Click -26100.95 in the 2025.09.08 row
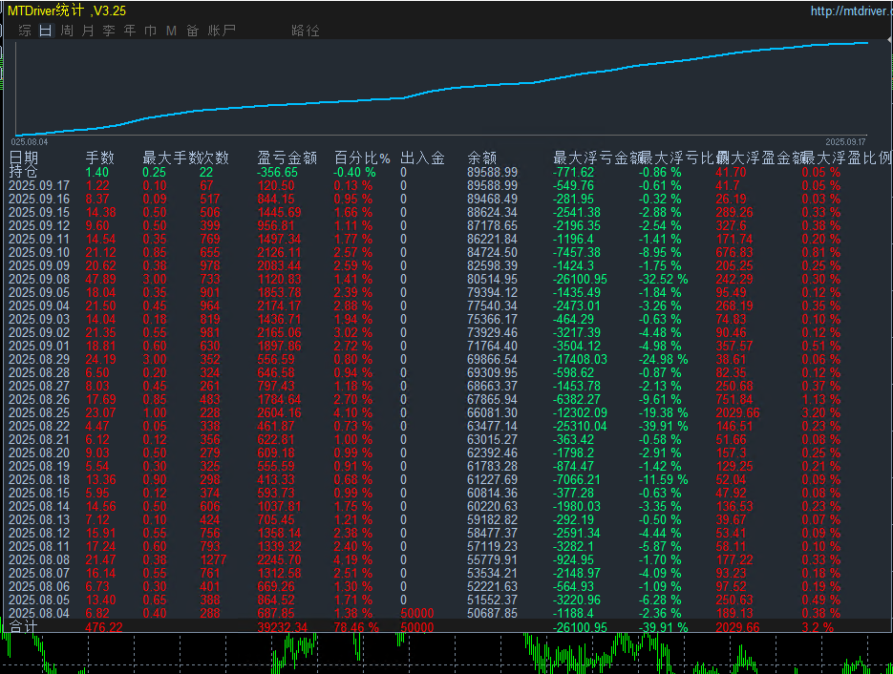893x674 pixels. pyautogui.click(x=580, y=279)
